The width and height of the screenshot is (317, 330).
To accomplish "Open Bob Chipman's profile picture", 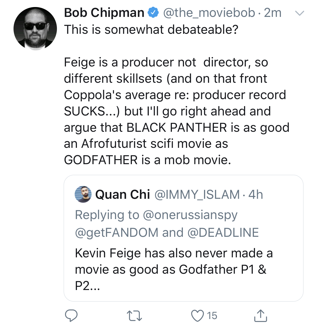I will point(35,29).
